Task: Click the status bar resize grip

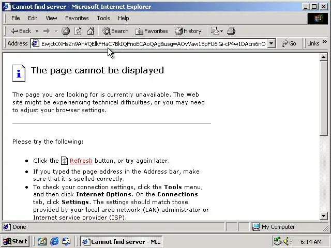Action: (x=326, y=227)
